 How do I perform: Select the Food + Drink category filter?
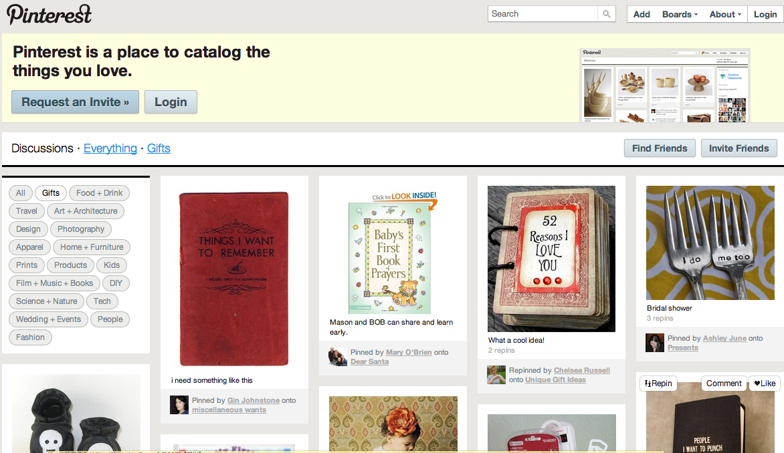tap(99, 193)
